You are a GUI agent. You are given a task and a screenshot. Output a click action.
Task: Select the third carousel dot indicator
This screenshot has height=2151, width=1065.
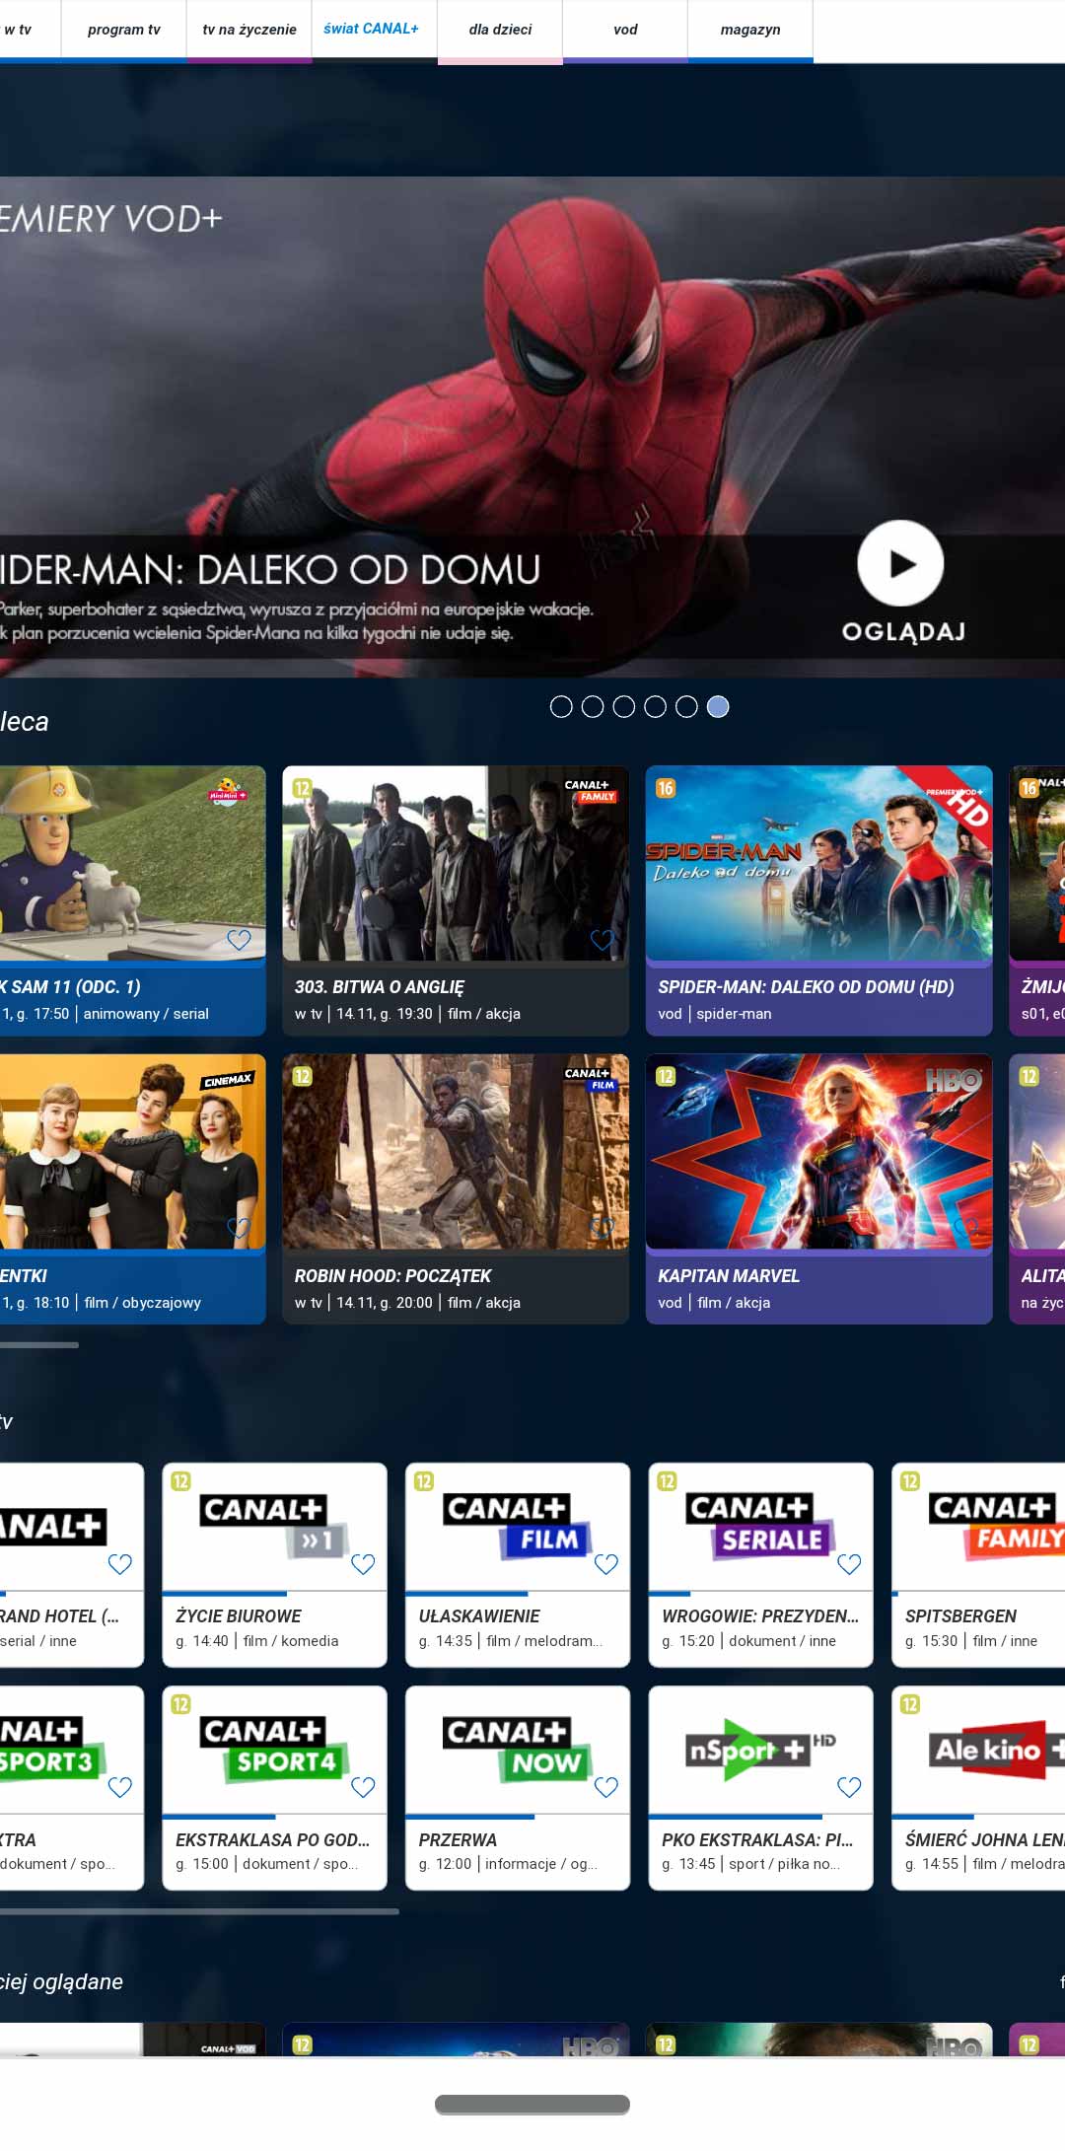(x=624, y=706)
